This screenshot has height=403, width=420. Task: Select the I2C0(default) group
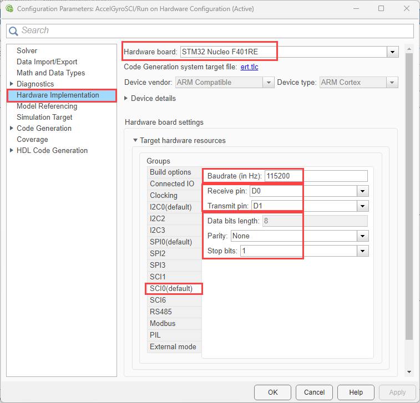tap(170, 207)
